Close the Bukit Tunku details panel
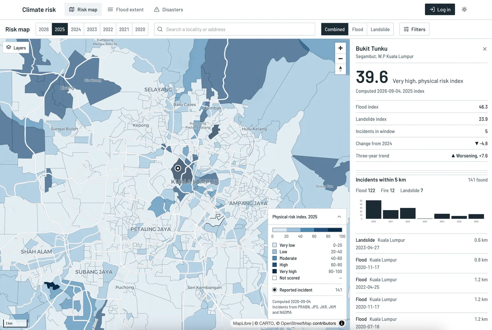The width and height of the screenshot is (492, 330). click(485, 49)
